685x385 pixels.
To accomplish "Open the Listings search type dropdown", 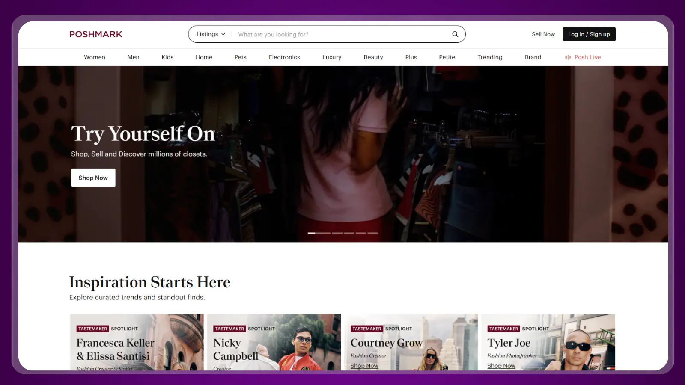I will tap(211, 34).
